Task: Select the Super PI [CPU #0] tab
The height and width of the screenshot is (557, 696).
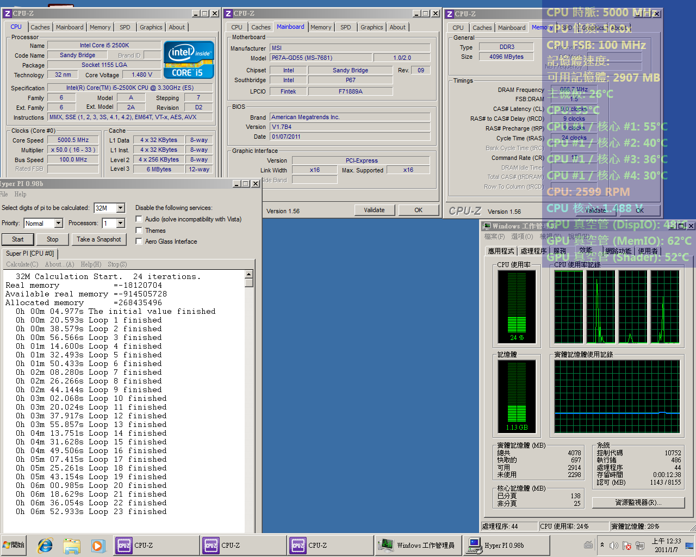Action: (30, 253)
